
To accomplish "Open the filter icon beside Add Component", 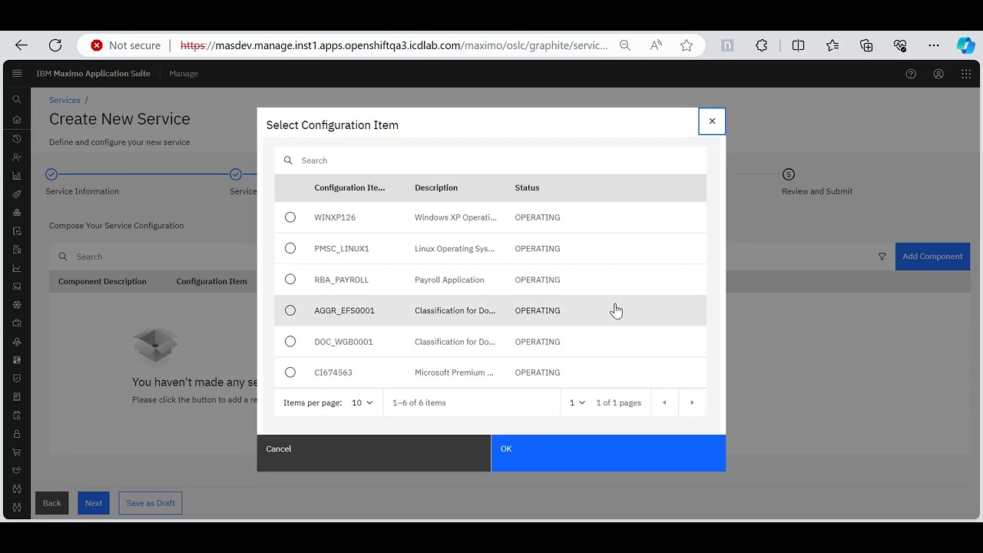I will 882,257.
